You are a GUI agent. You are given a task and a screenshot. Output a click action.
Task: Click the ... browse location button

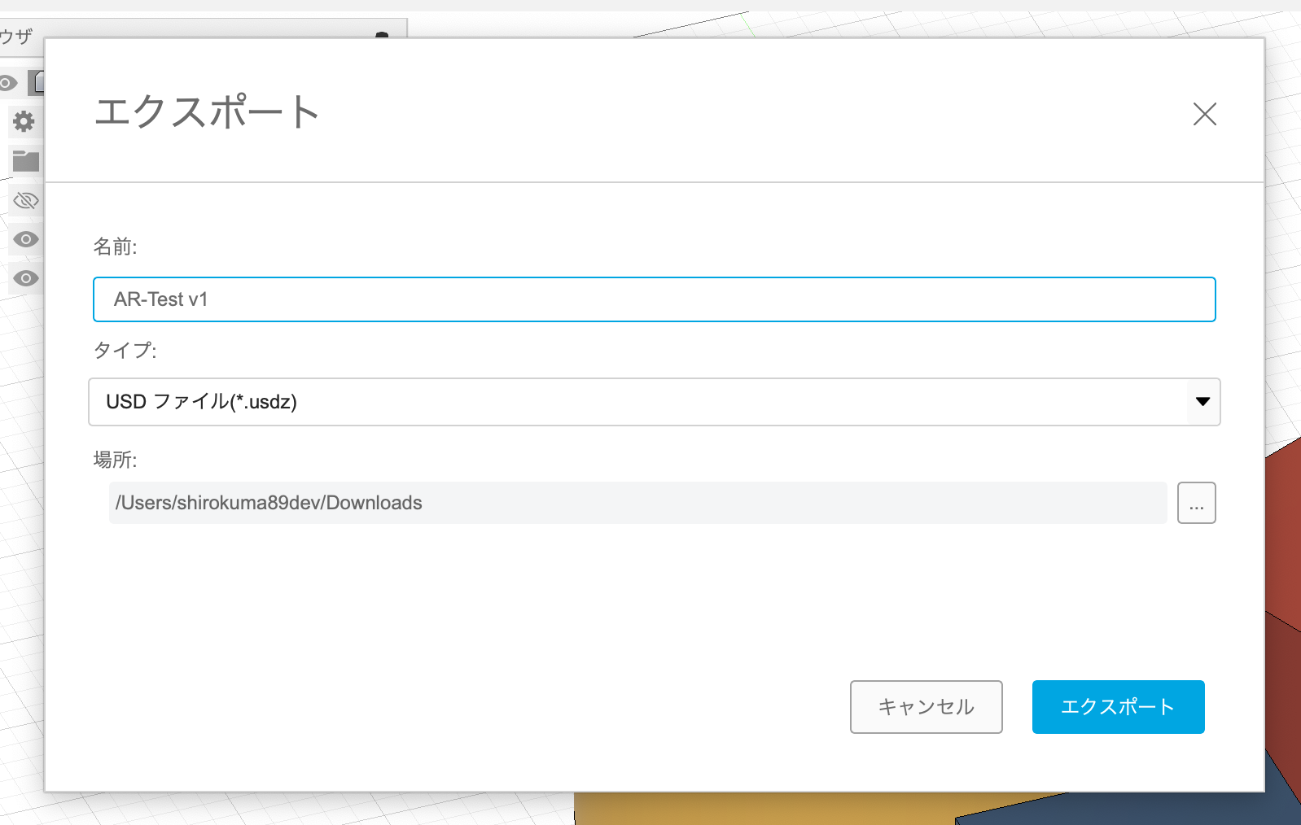(x=1196, y=503)
